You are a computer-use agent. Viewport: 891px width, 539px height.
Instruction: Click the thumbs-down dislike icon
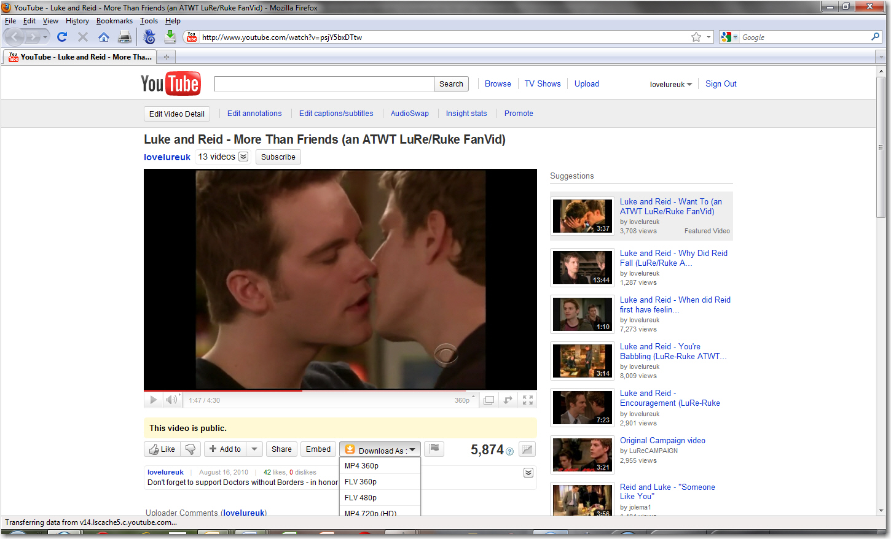point(190,449)
